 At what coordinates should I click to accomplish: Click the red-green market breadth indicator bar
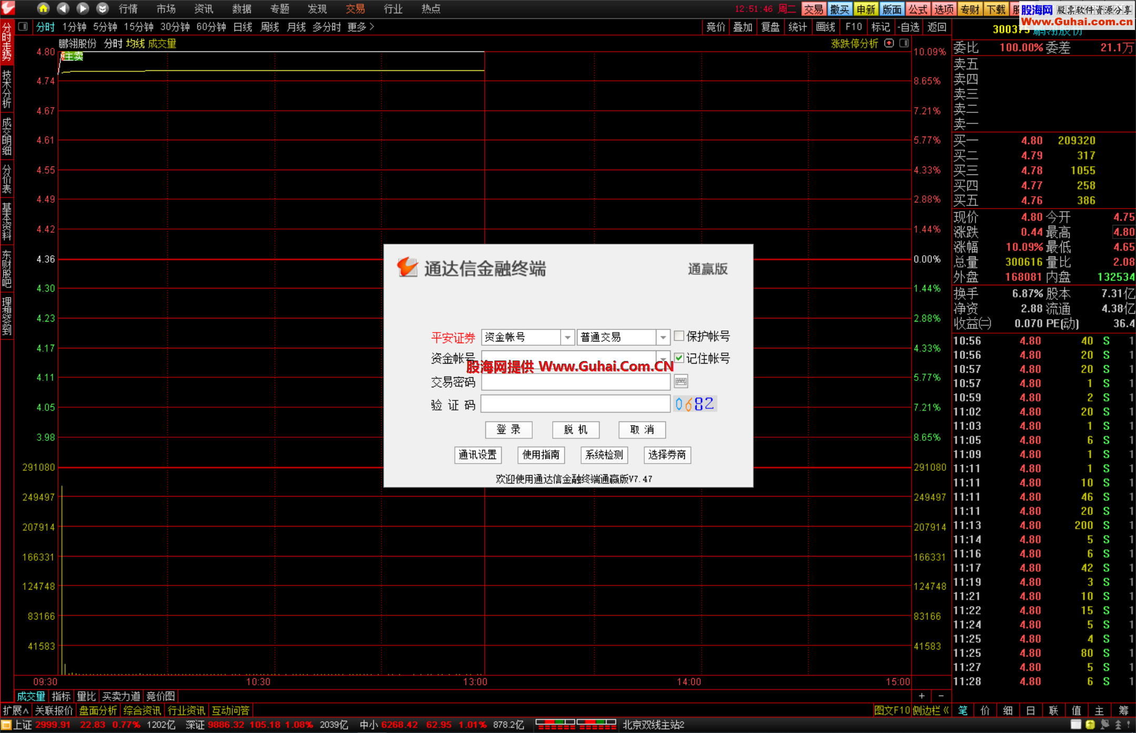tap(575, 725)
